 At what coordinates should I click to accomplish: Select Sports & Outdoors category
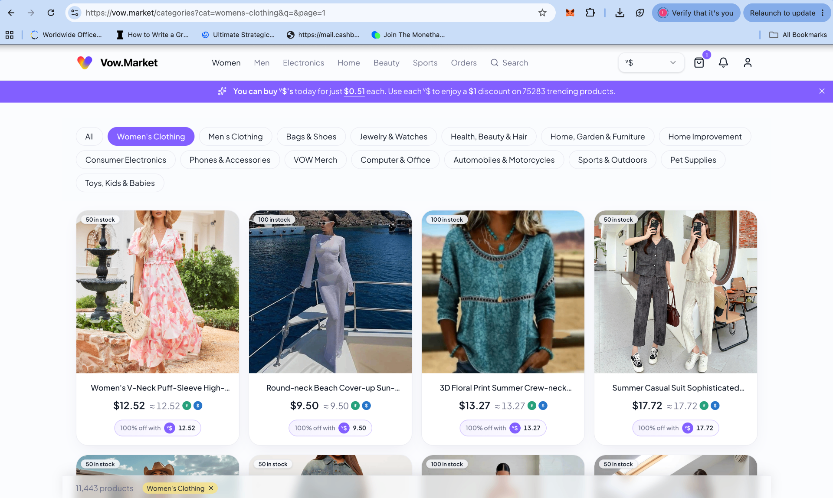point(612,160)
